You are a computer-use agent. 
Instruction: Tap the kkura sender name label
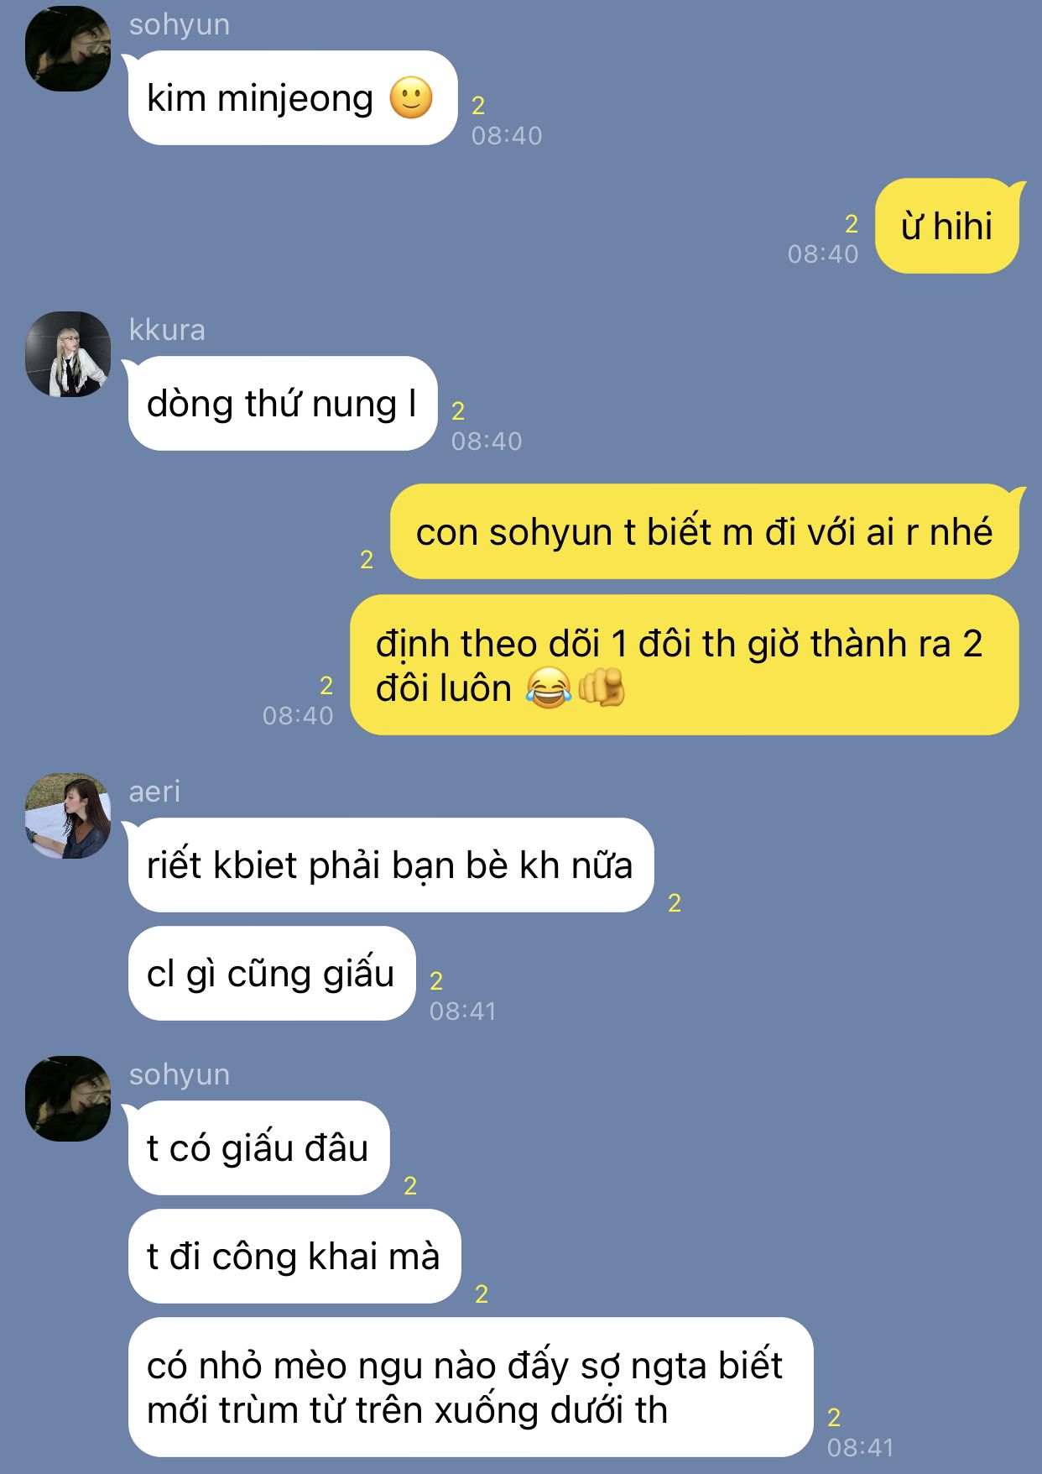(x=167, y=330)
